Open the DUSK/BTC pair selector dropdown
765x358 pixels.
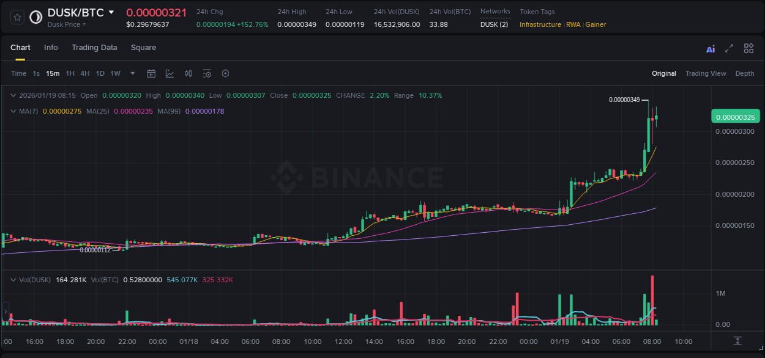click(x=111, y=12)
